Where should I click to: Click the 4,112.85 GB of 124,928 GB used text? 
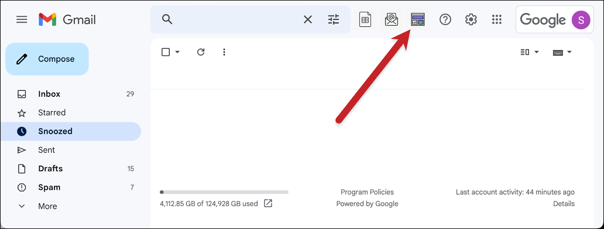209,204
